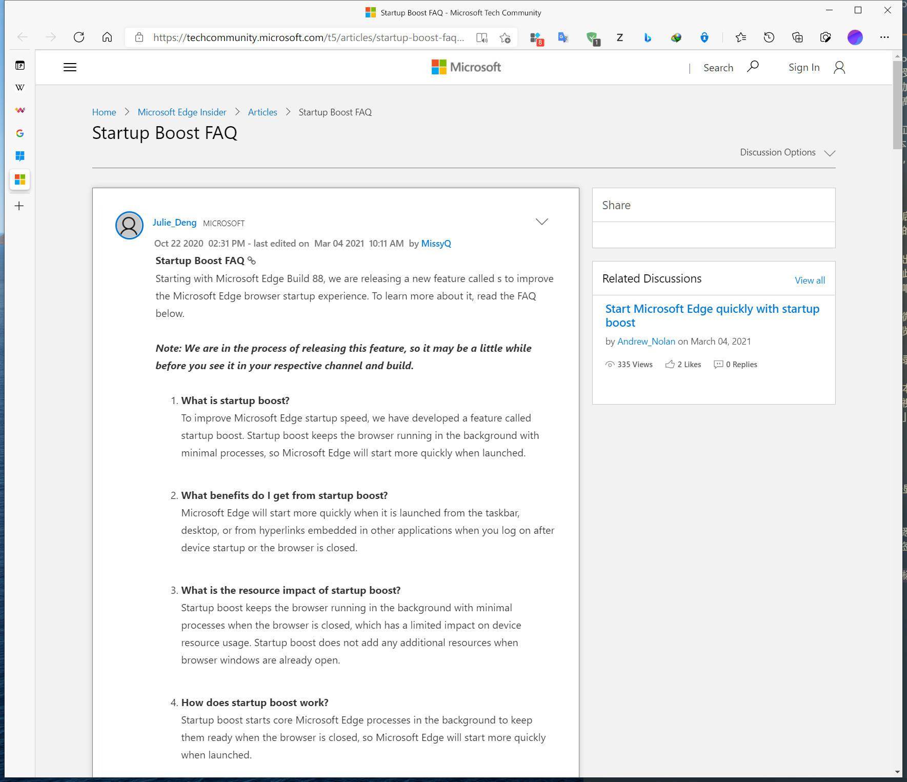Open the purple profile avatar

(x=855, y=37)
